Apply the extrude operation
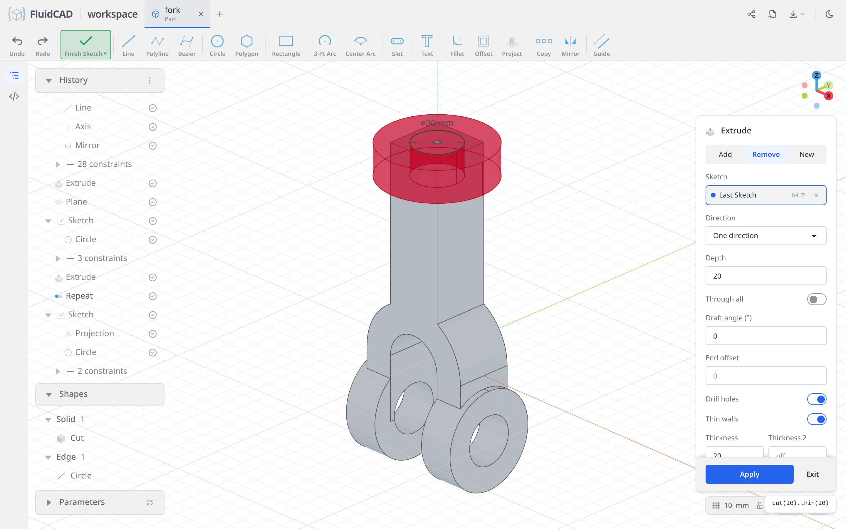The width and height of the screenshot is (846, 529). (749, 474)
